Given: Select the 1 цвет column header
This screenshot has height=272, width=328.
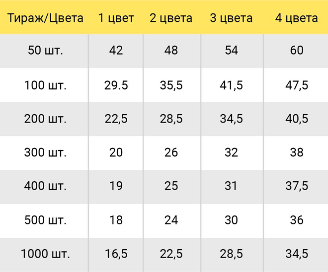Looking at the screenshot, I should click(116, 18).
